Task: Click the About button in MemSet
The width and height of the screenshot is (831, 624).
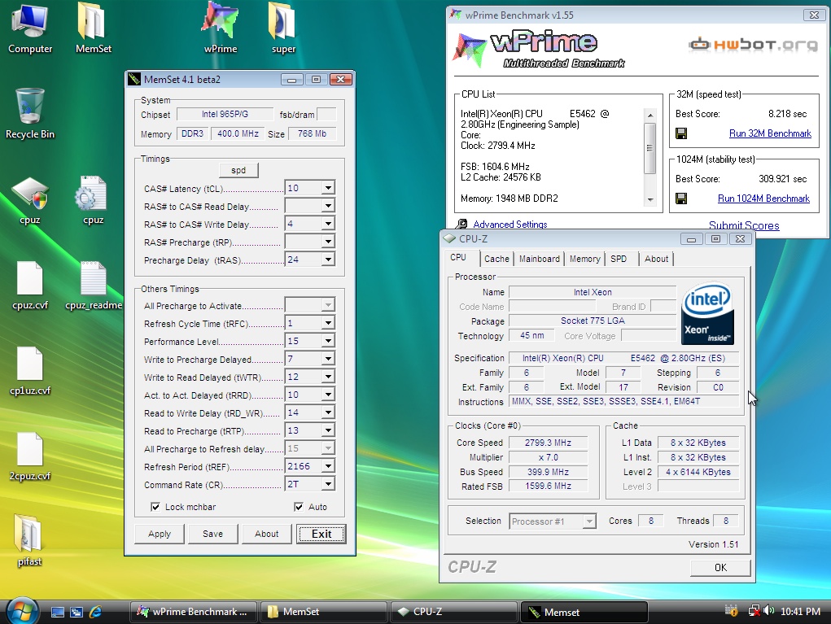Action: (x=267, y=534)
